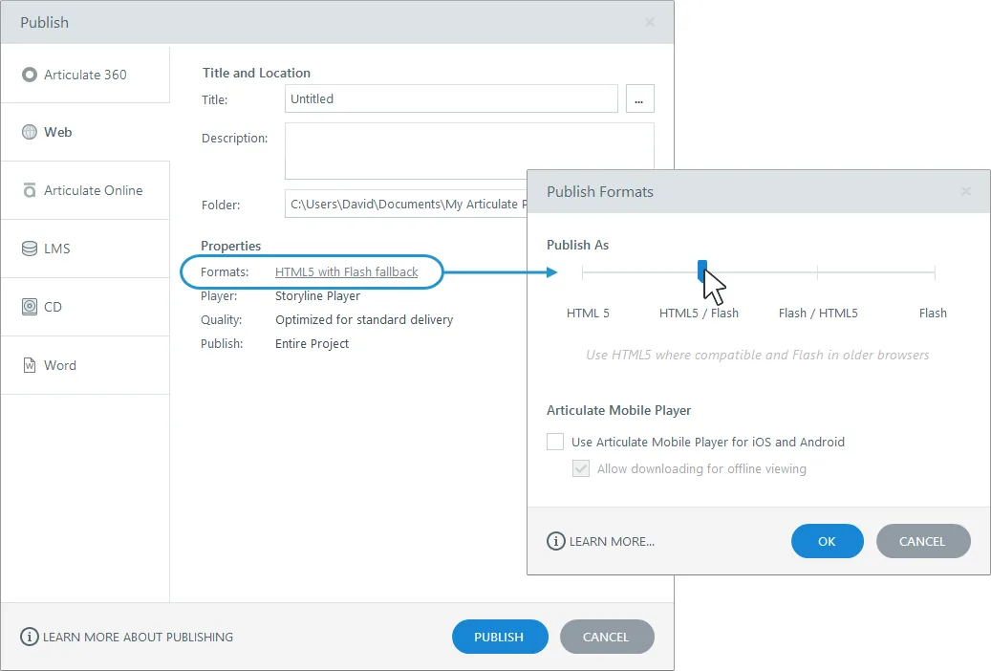The width and height of the screenshot is (991, 671).
Task: Go to the Word publish tab
Action: (x=85, y=365)
